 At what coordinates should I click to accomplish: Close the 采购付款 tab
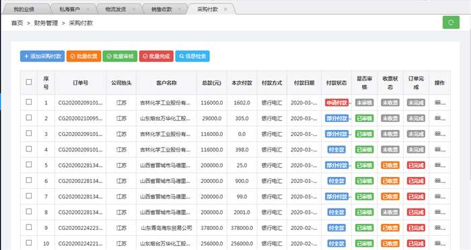[x=225, y=9]
